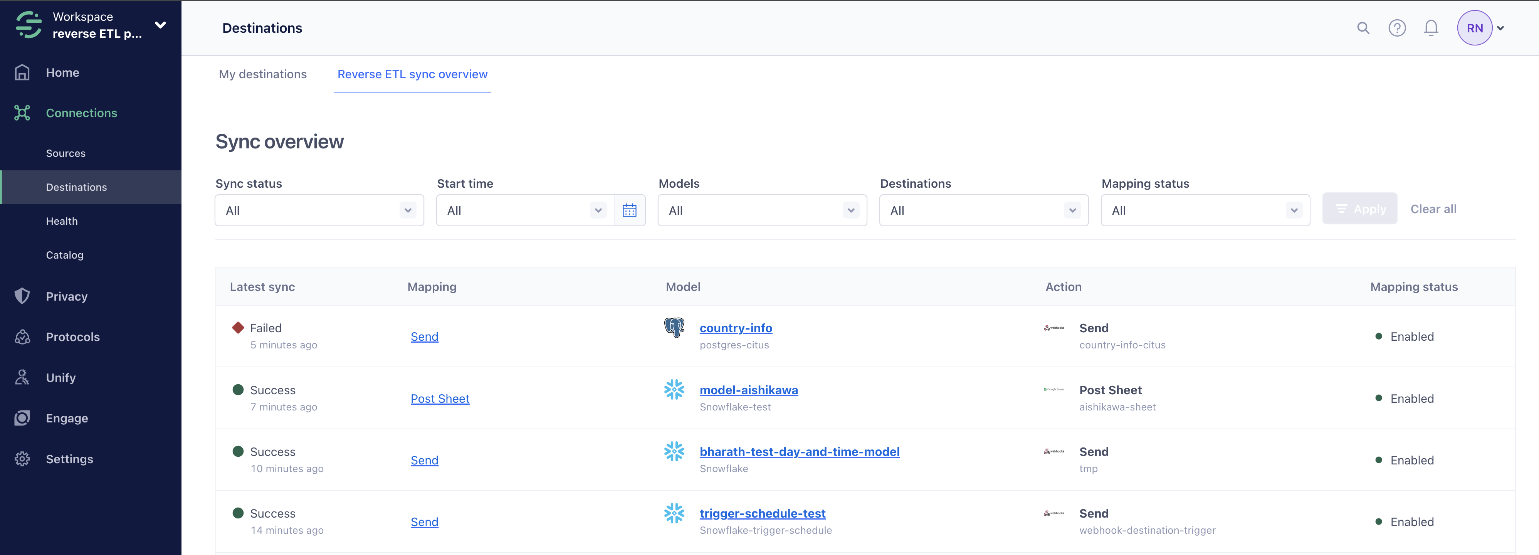The image size is (1539, 555).
Task: Open the help question mark icon
Action: pos(1397,27)
